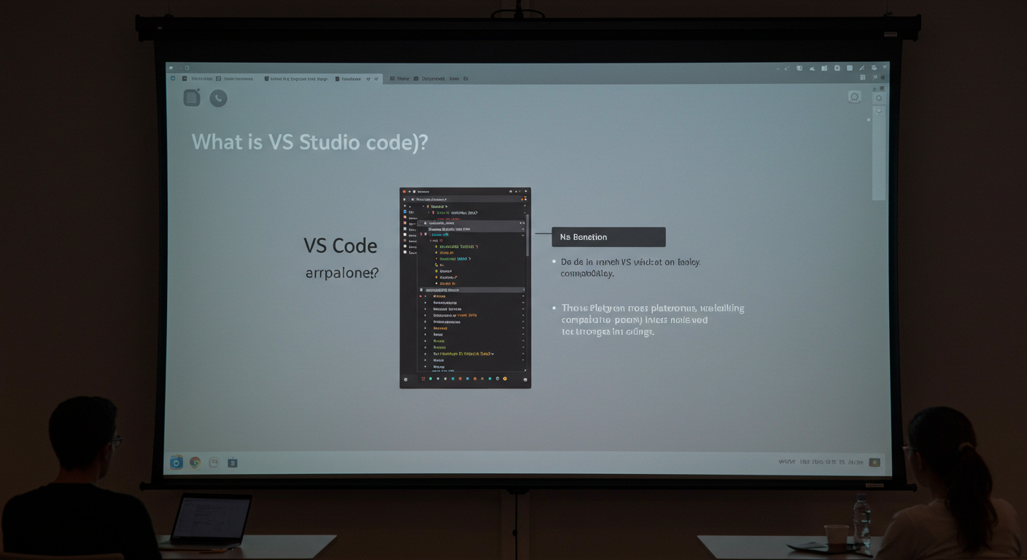Open the gear settings icon under the top bar
Image resolution: width=1027 pixels, height=560 pixels.
click(x=875, y=77)
